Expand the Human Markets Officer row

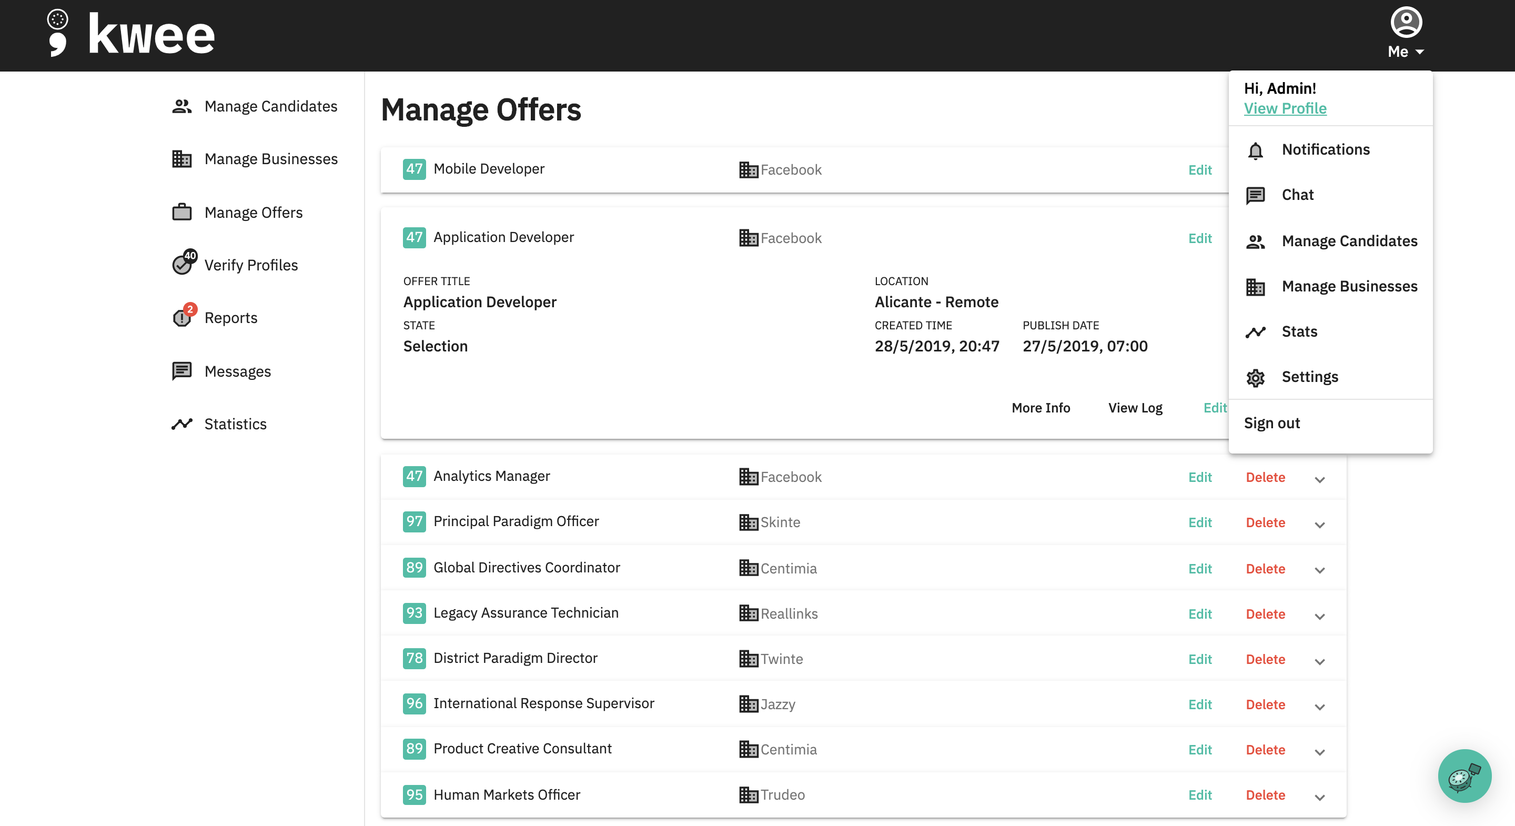tap(1320, 797)
